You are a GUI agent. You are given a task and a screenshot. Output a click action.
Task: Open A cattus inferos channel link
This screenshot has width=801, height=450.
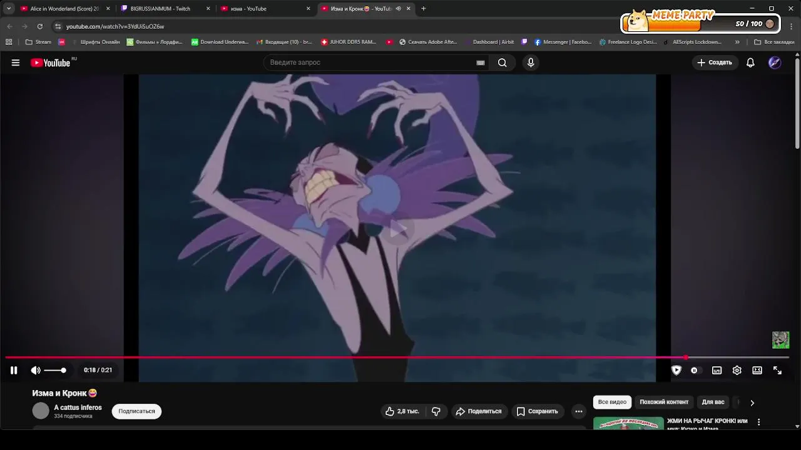pos(78,407)
